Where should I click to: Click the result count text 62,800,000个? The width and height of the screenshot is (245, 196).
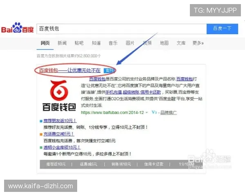click(89, 56)
